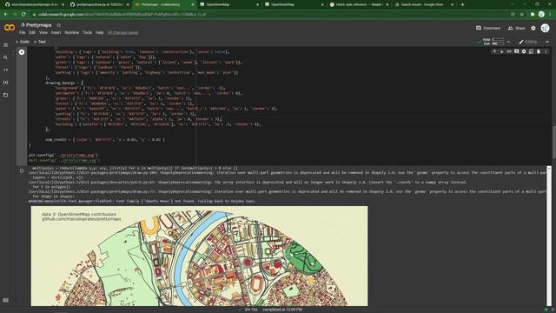Click the Rome map output image
556x313 pixels.
click(x=199, y=256)
